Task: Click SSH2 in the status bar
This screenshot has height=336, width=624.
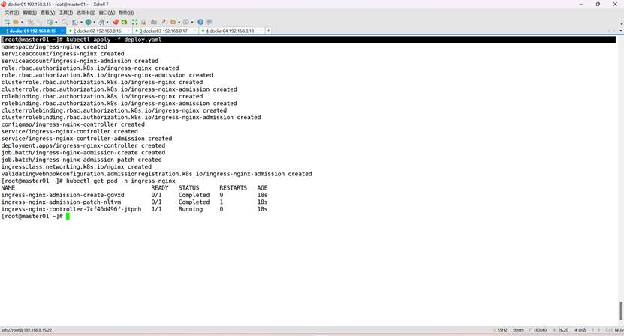Action: tap(502, 330)
